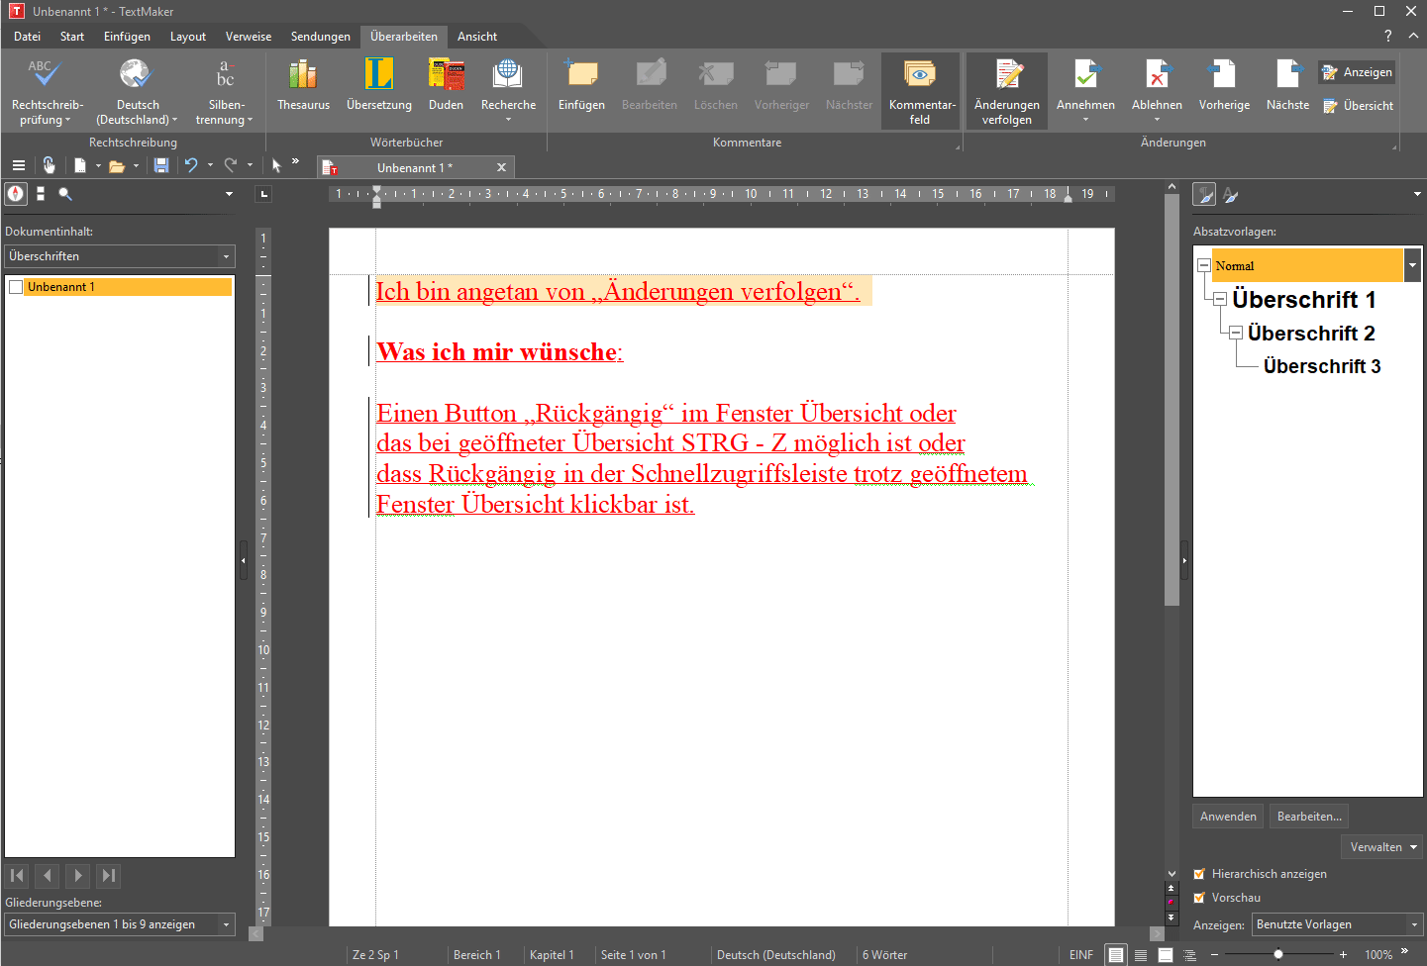Open the Datei menu
The width and height of the screenshot is (1427, 966).
(27, 37)
